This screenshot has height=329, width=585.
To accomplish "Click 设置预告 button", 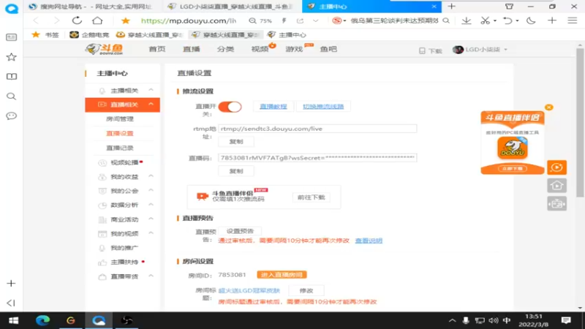I will click(240, 231).
